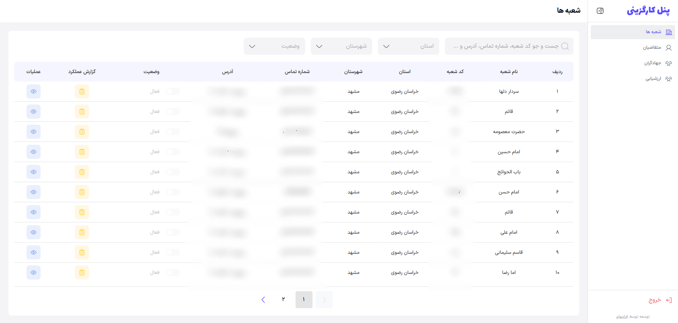This screenshot has height=323, width=678.
Task: Open performance report for باب الحوائج
Action: pyautogui.click(x=82, y=172)
